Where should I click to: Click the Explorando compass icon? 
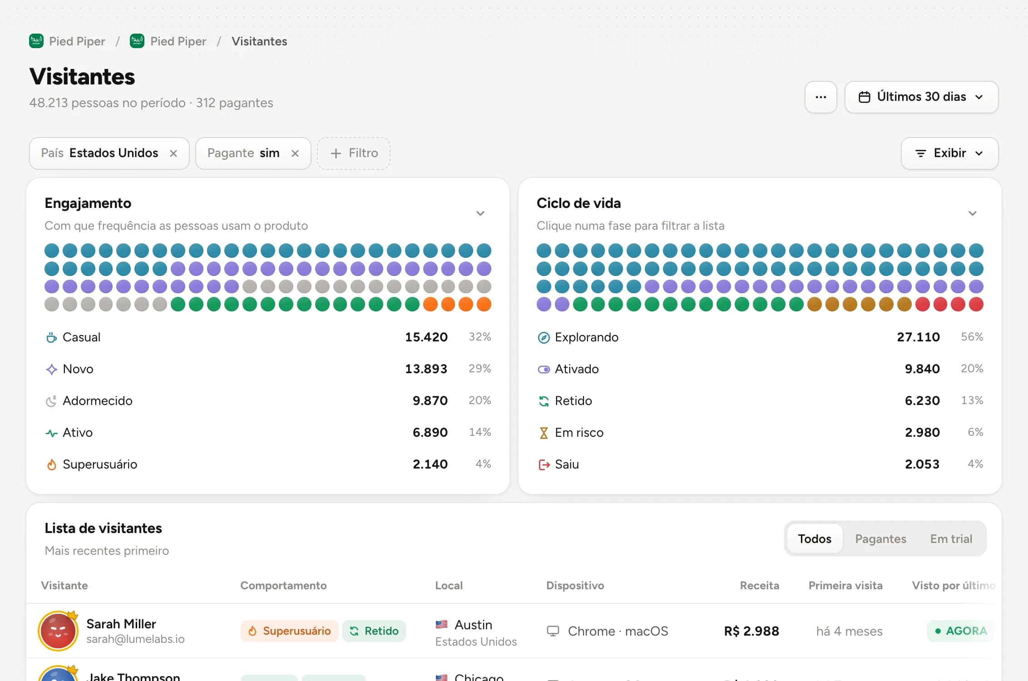point(544,337)
